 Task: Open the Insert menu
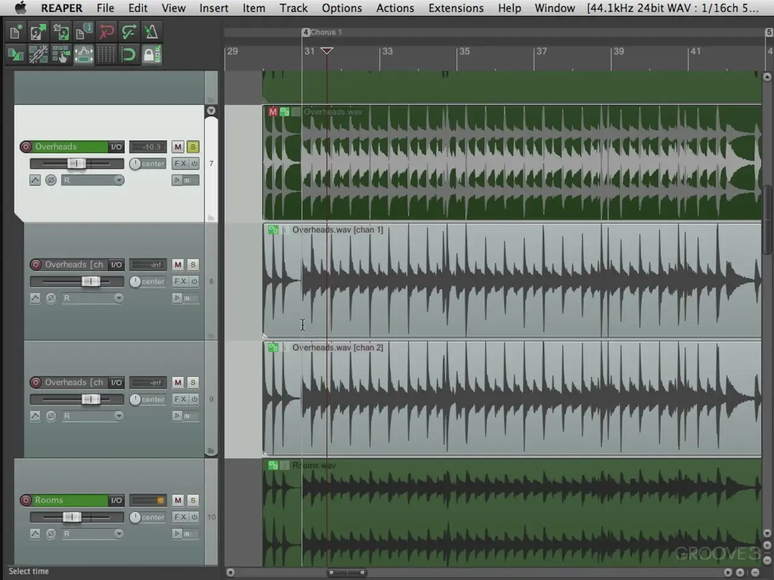pos(213,8)
